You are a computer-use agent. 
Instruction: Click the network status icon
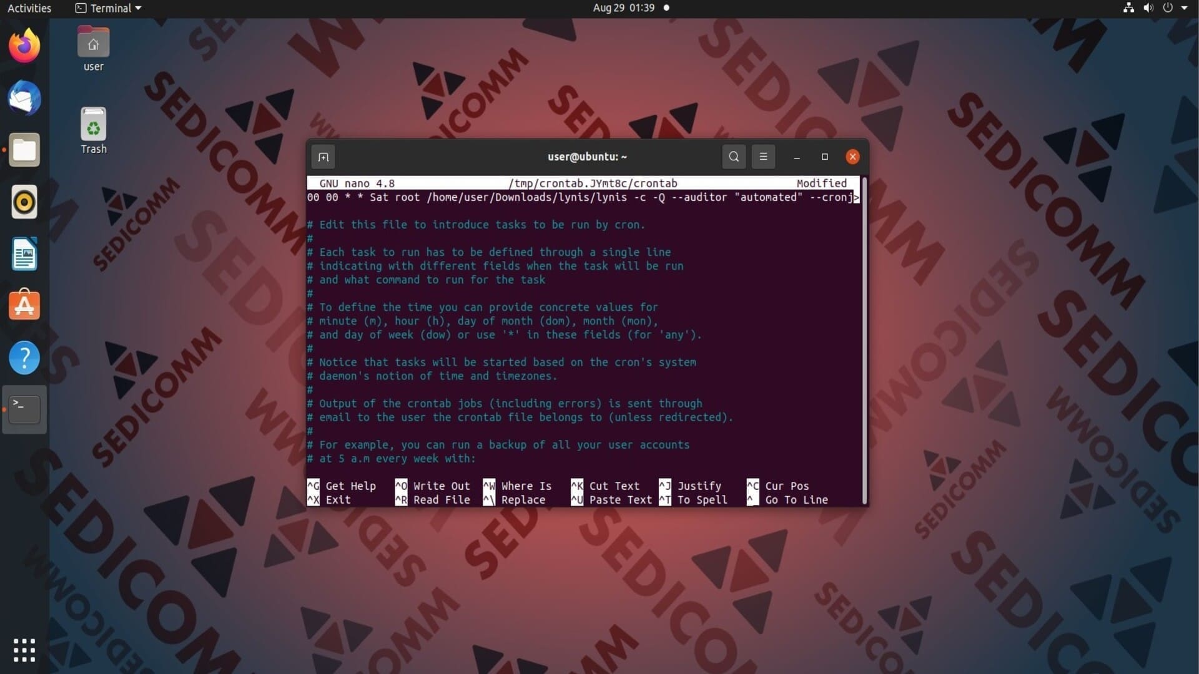[x=1128, y=8]
